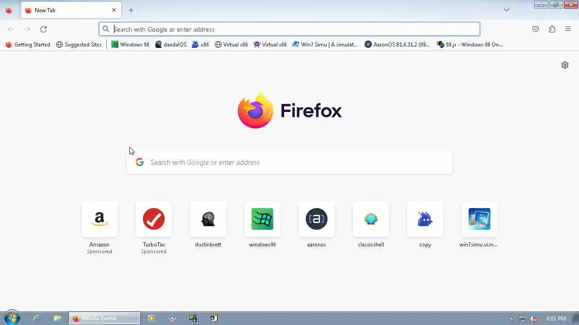
Task: Show hidden system tray icons
Action: pos(512,319)
